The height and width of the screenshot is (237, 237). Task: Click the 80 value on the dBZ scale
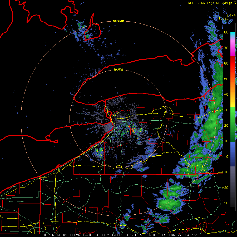click(226, 32)
